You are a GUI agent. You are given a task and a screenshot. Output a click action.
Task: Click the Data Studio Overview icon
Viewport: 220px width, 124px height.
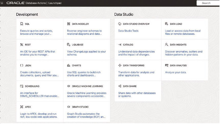coord(120,24)
